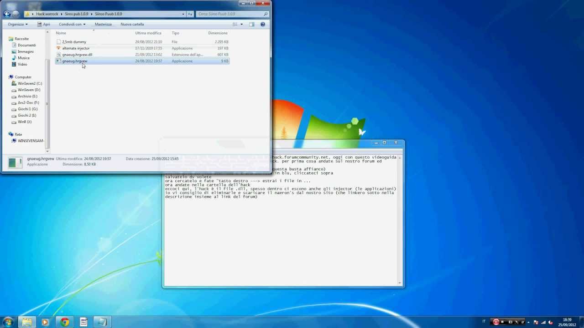Click the Apri toolbar button

(x=44, y=24)
